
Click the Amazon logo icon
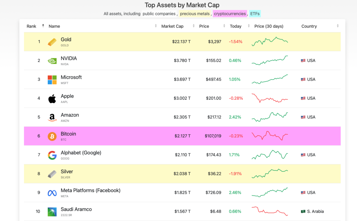(x=52, y=117)
